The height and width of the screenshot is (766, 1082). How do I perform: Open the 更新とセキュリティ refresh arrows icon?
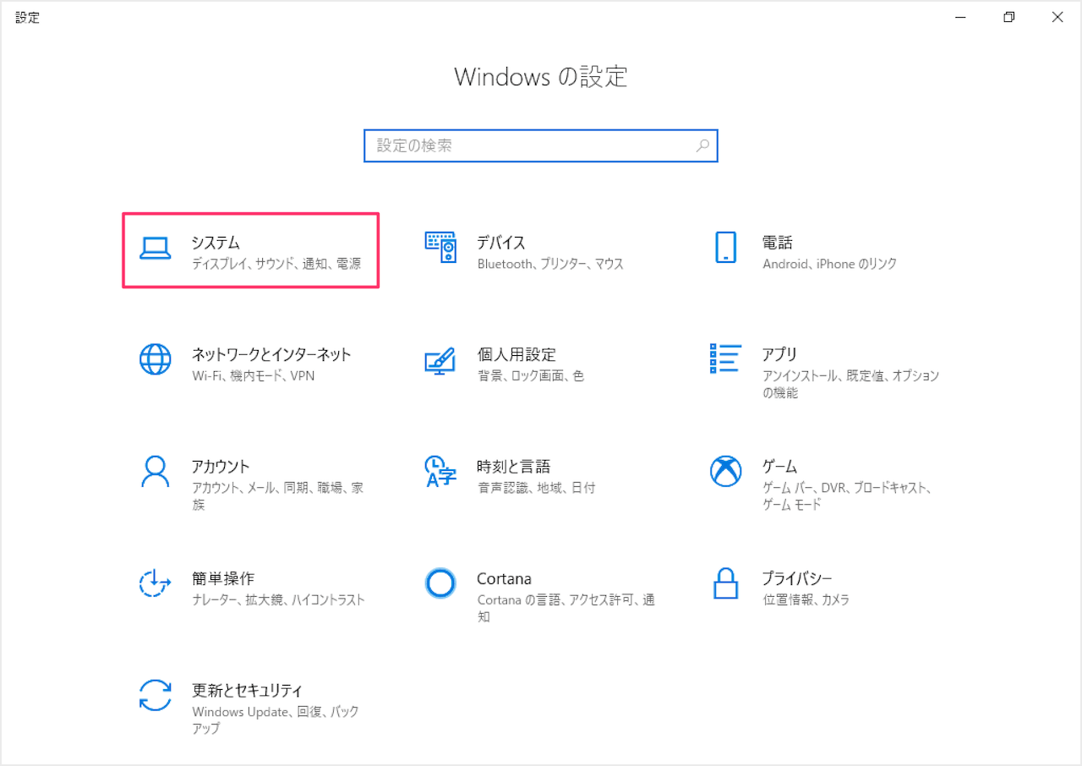[x=155, y=695]
